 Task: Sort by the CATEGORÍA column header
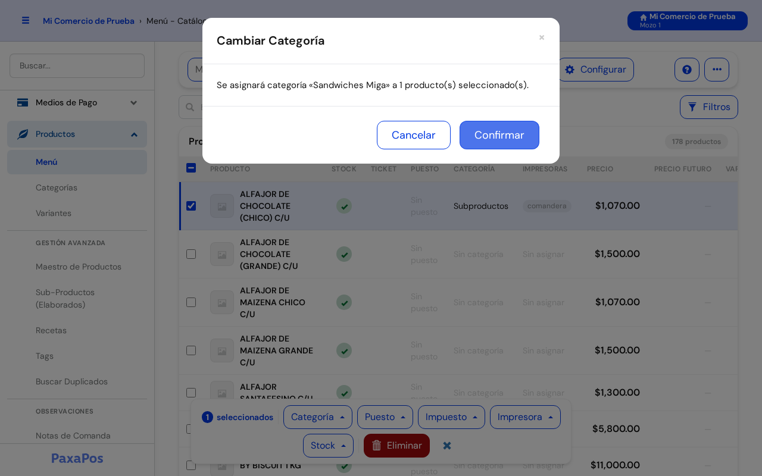pos(474,169)
